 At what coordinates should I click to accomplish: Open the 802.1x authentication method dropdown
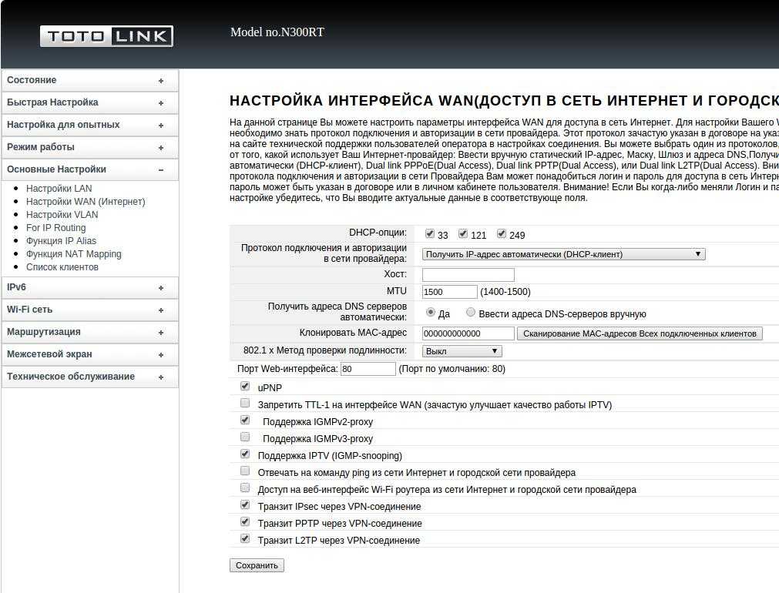point(462,351)
